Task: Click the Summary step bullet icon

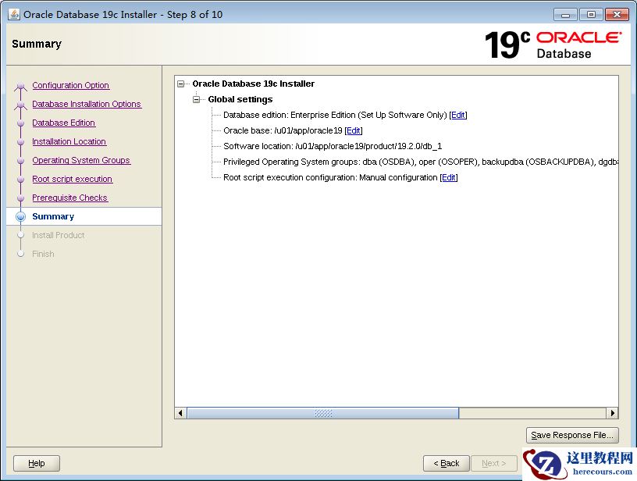Action: (x=21, y=216)
